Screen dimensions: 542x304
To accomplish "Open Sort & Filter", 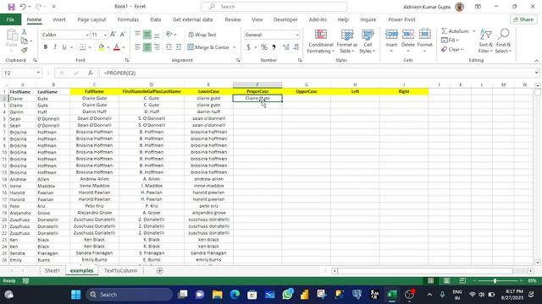I will (x=485, y=41).
